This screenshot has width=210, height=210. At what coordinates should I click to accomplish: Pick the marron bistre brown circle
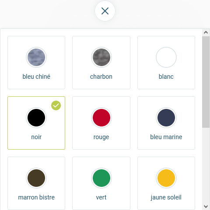[36, 178]
